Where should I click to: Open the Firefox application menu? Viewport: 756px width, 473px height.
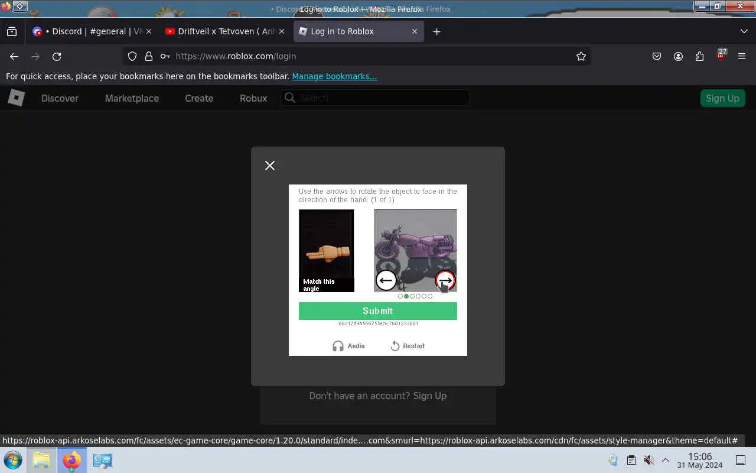(x=742, y=56)
